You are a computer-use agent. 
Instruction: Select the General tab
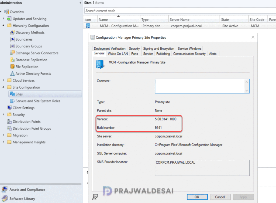(x=99, y=53)
